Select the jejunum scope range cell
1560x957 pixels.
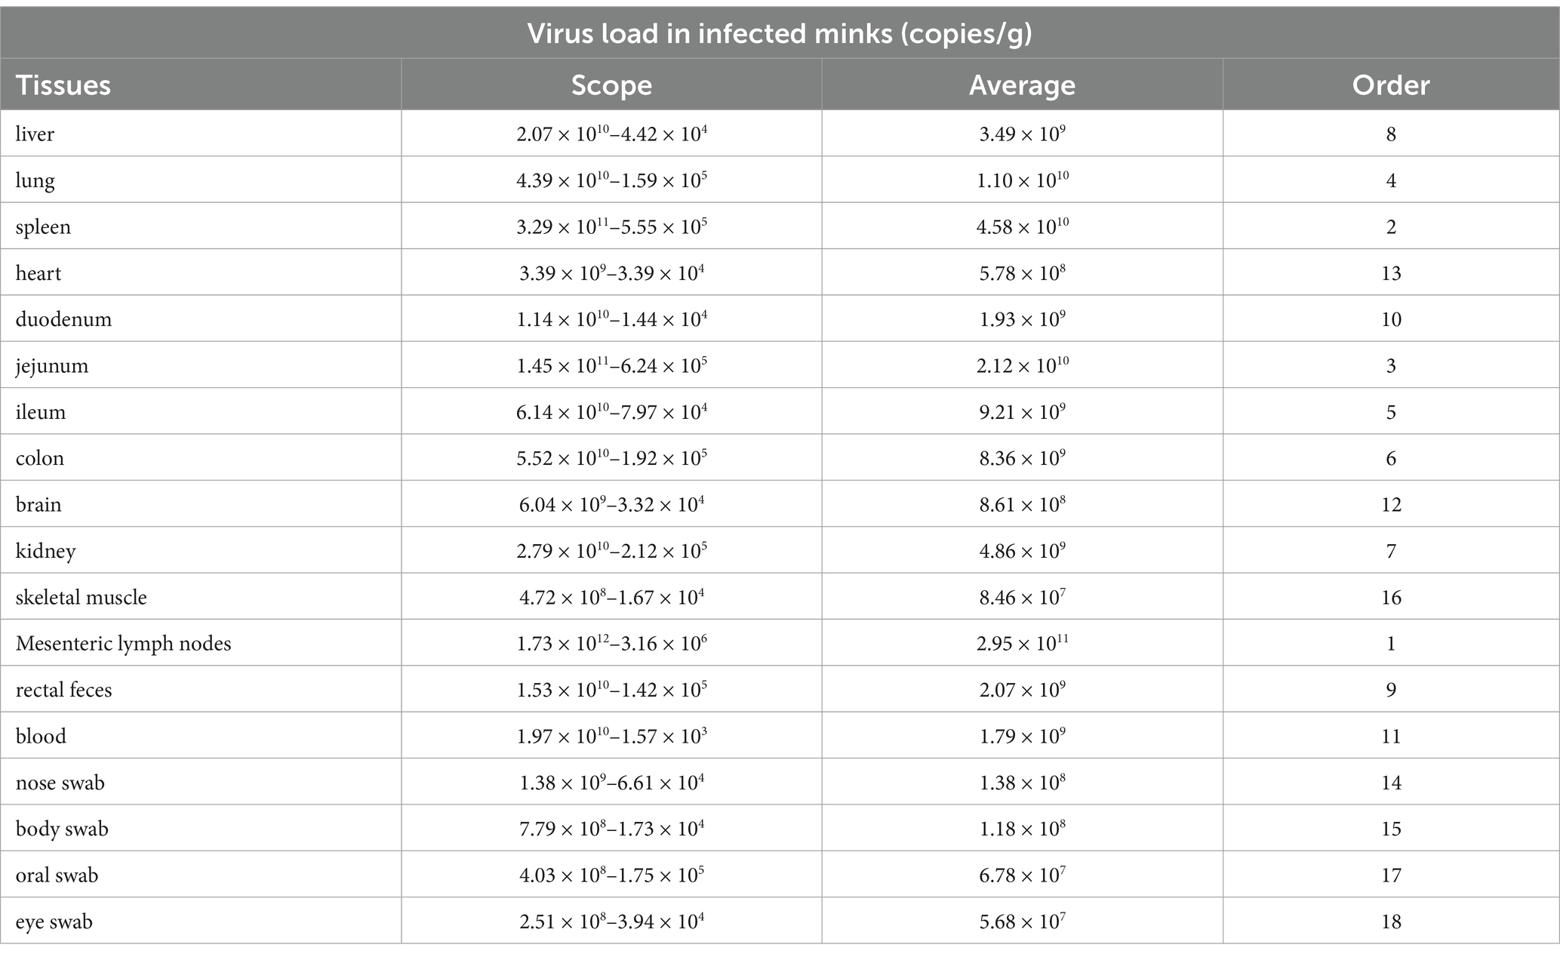pyautogui.click(x=611, y=365)
